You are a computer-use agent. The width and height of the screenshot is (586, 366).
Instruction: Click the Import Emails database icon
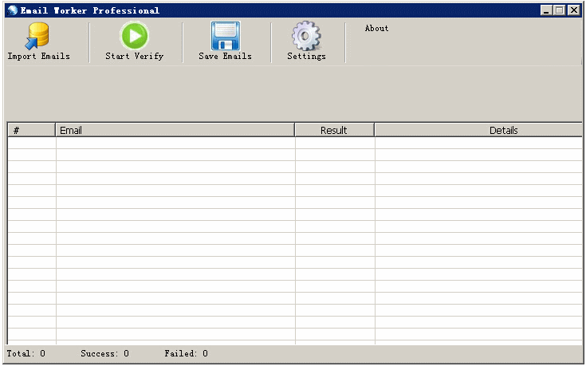click(x=37, y=36)
